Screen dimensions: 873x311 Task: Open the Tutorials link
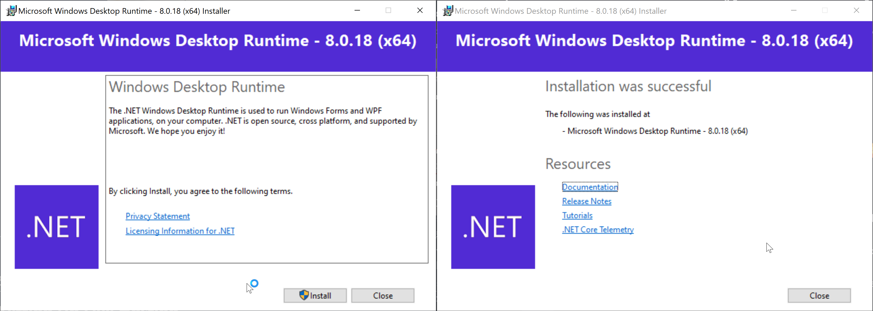(577, 216)
